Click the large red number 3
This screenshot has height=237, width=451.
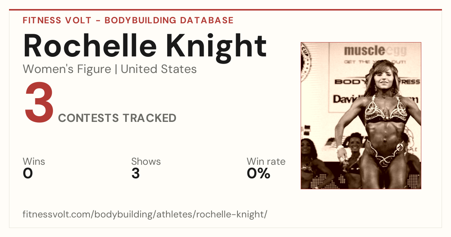point(39,103)
